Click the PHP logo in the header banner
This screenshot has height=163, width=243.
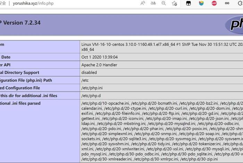(234, 25)
